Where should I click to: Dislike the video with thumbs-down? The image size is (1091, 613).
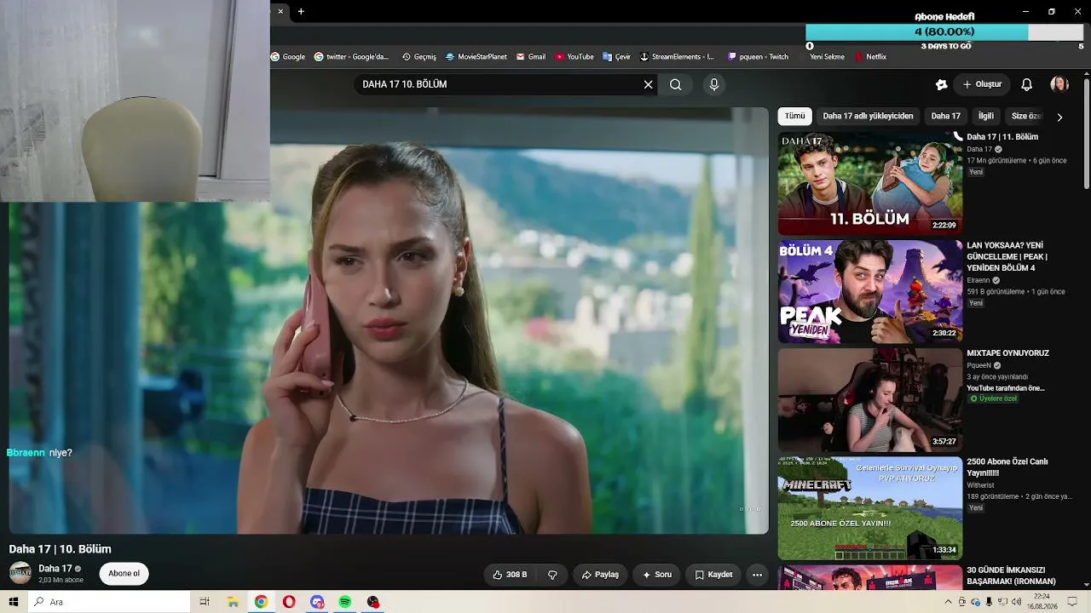click(552, 575)
